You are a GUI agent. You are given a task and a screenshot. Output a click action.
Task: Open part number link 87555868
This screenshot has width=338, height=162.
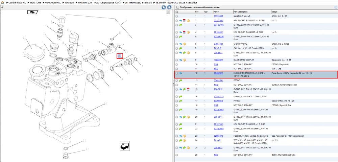(218, 16)
